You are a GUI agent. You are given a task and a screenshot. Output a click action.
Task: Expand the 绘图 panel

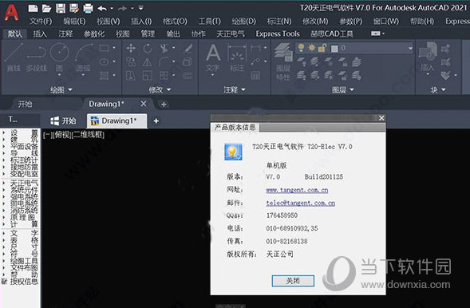pyautogui.click(x=61, y=89)
